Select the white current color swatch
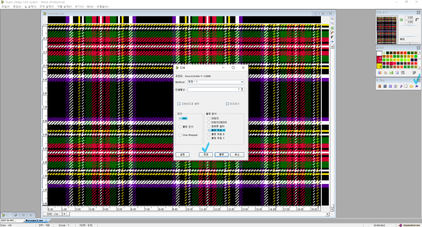422x227 pixels. click(379, 53)
